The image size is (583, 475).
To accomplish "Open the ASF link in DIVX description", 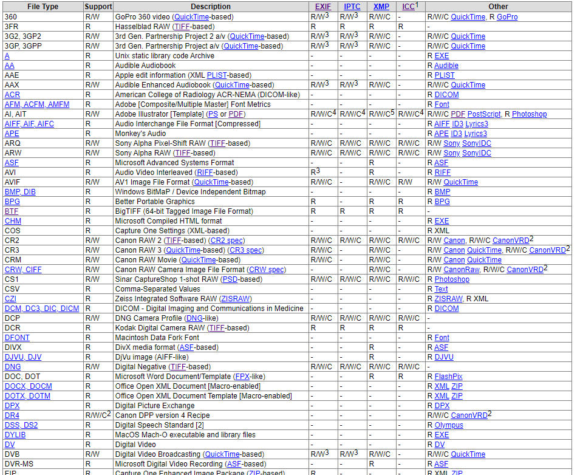I will pos(186,347).
